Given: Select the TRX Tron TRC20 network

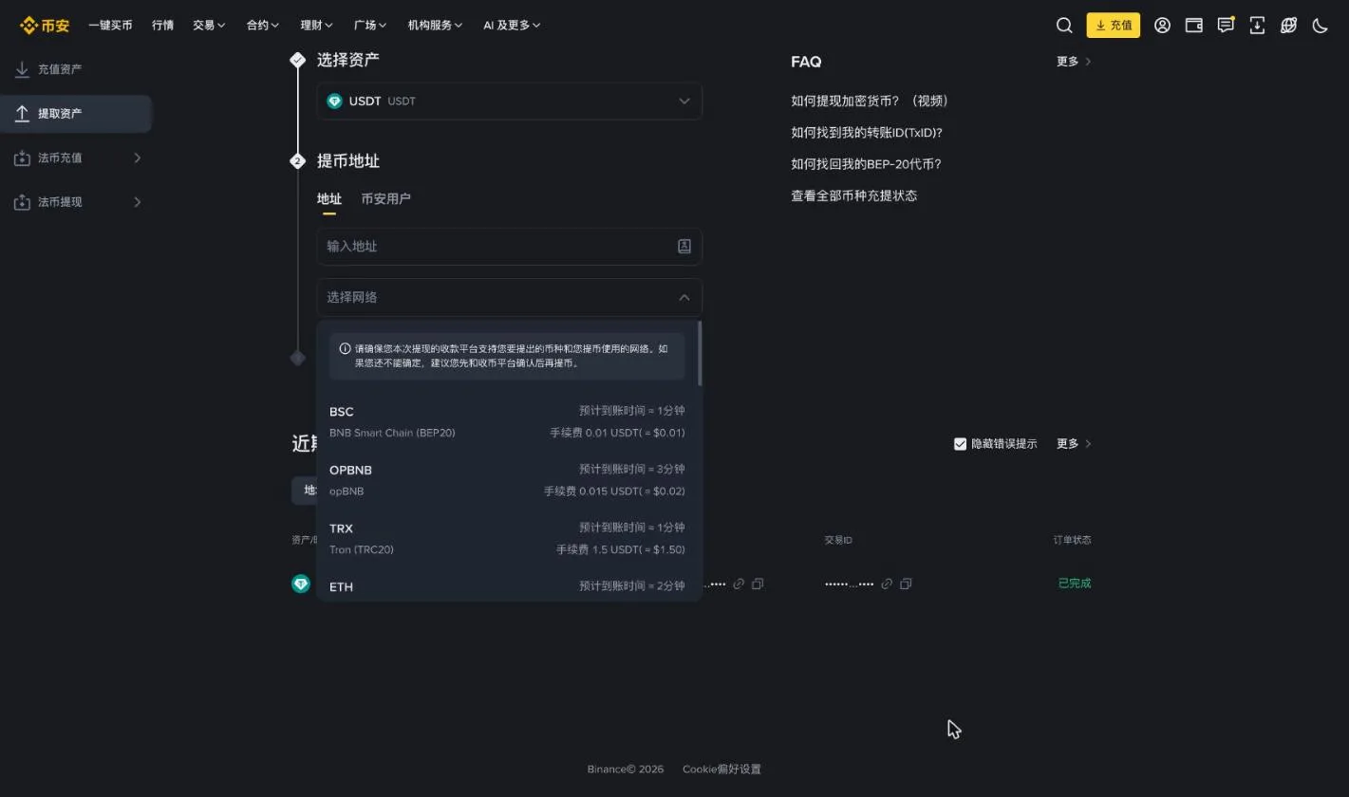Looking at the screenshot, I should coord(507,538).
